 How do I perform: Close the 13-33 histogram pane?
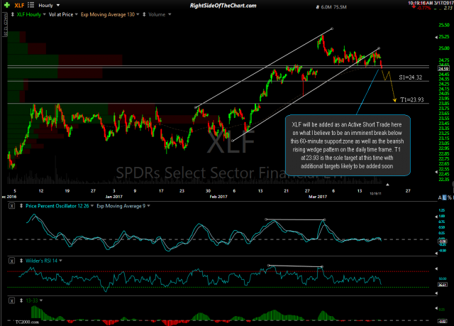click(x=11, y=300)
